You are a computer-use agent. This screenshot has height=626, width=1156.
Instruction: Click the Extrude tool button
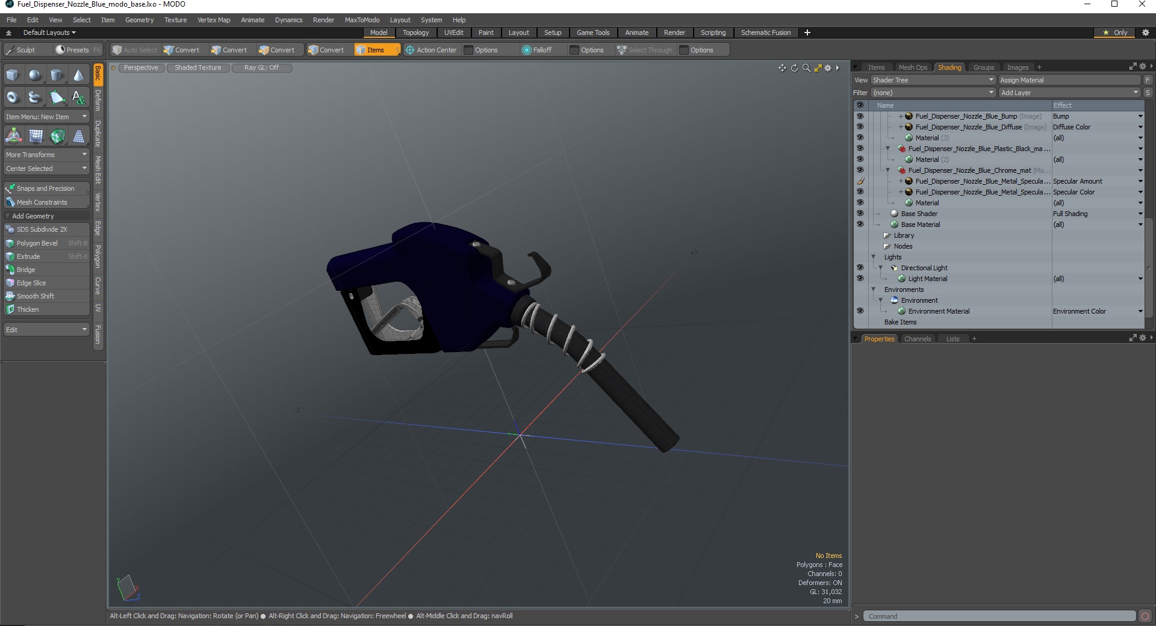coord(46,256)
